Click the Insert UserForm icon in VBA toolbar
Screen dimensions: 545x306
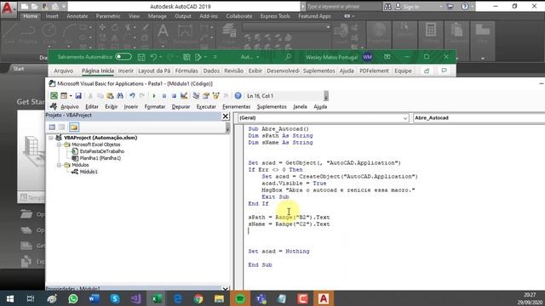coord(64,96)
